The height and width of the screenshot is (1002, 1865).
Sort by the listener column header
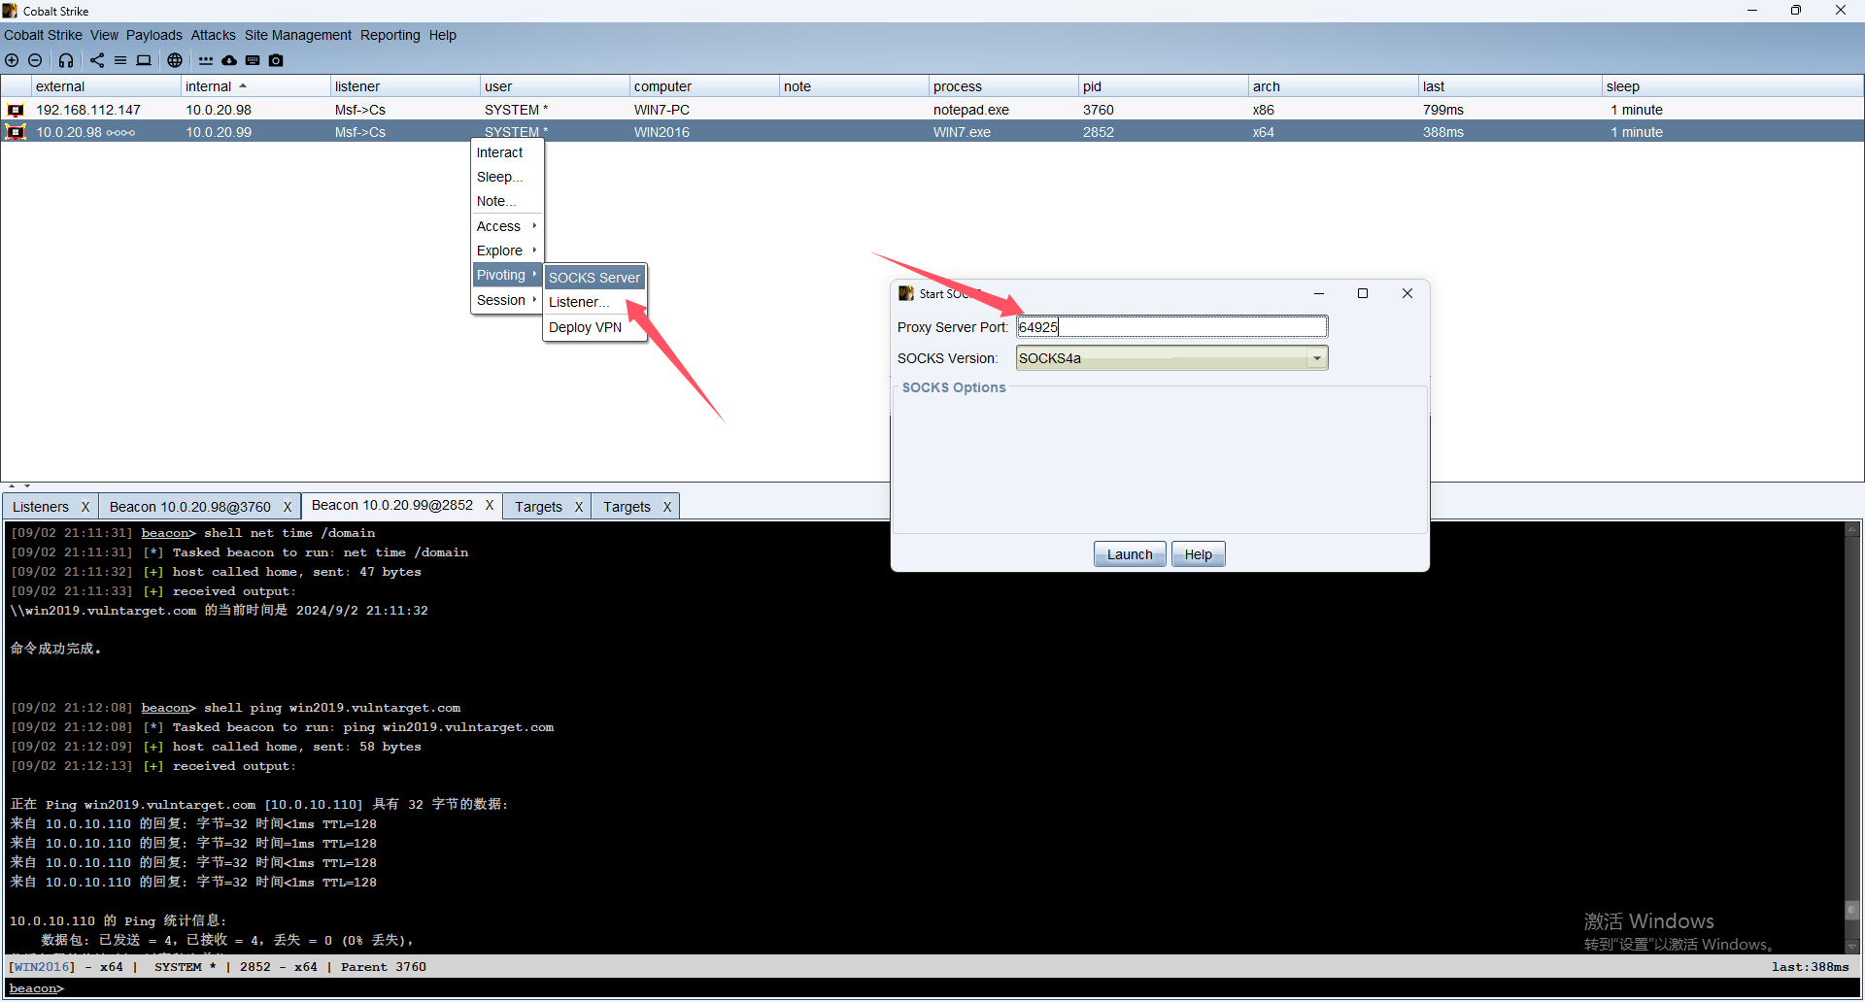(x=405, y=86)
